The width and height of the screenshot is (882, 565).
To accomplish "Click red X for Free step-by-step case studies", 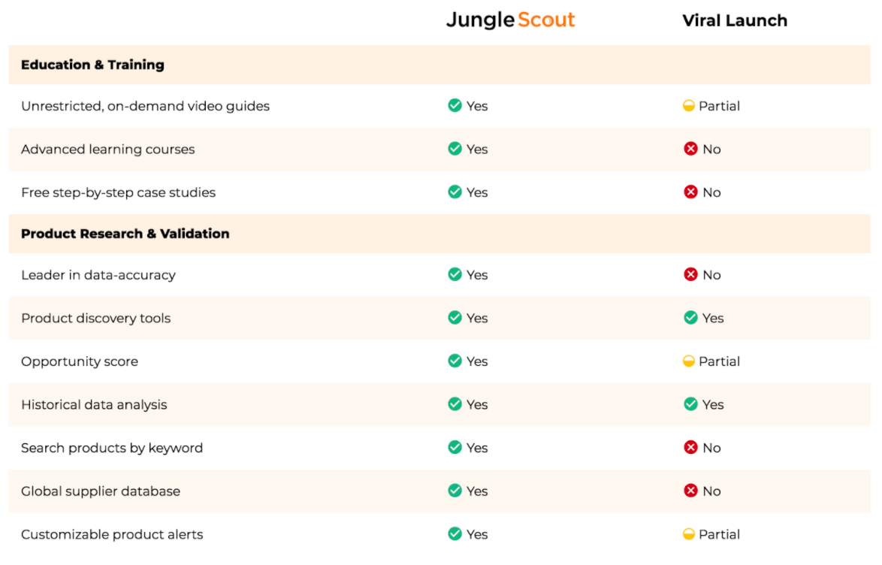I will tap(690, 192).
